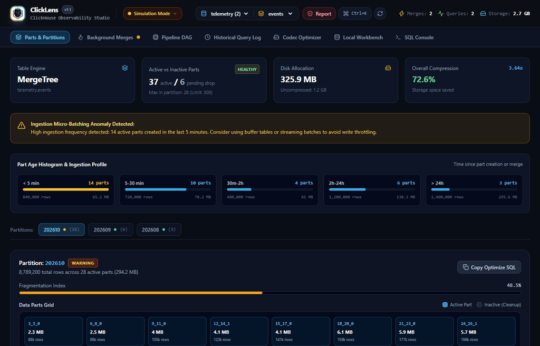
Task: Open the Codec Optimizer tab
Action: point(297,37)
